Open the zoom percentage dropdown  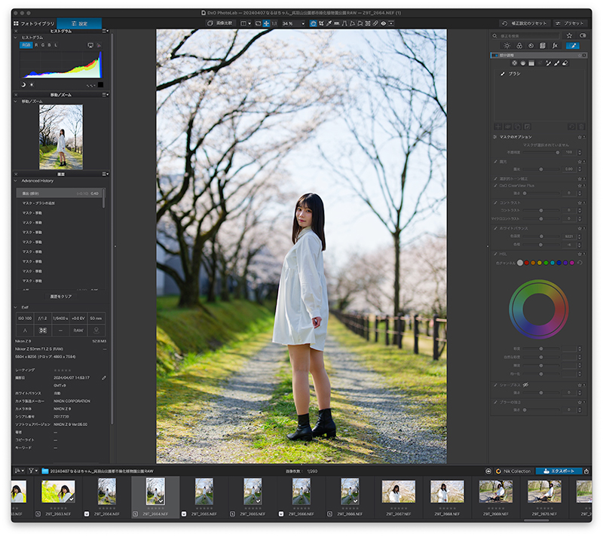303,23
